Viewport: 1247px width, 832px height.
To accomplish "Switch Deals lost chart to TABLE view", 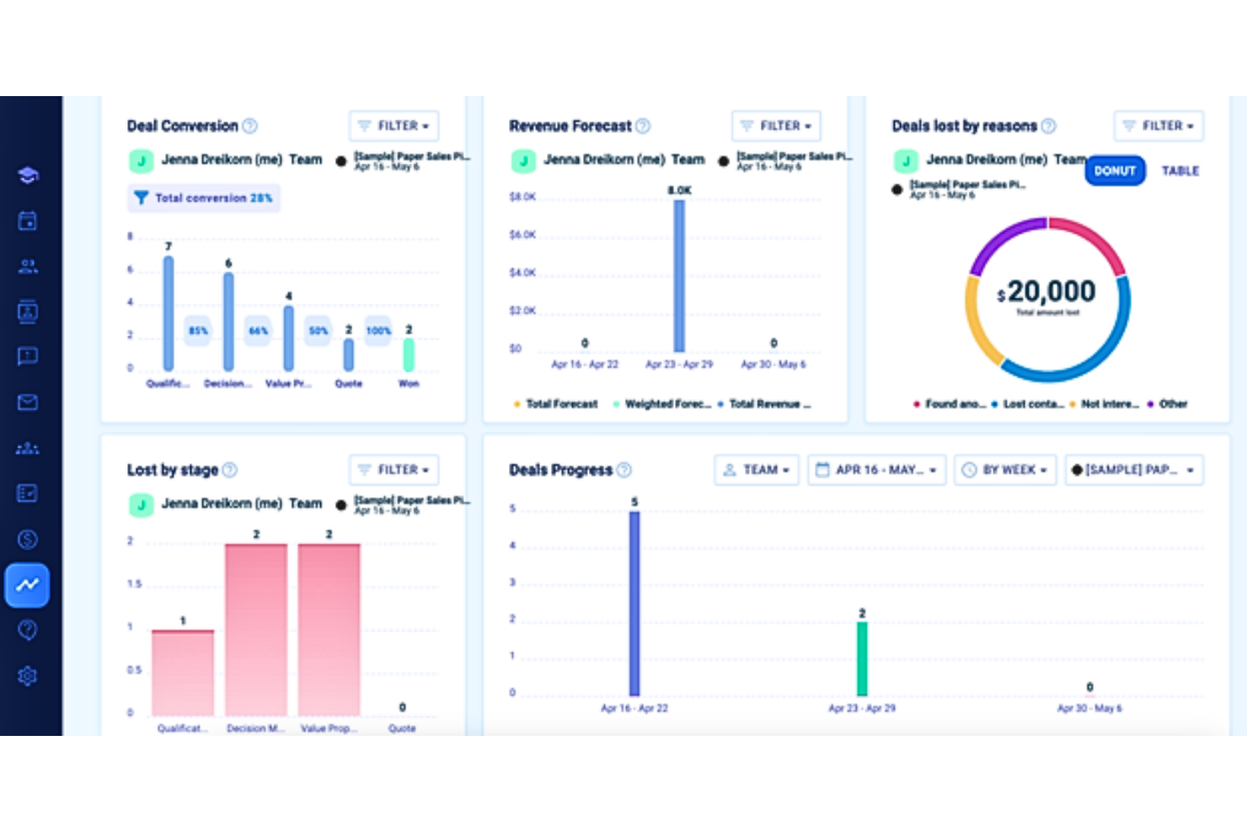I will click(x=1180, y=170).
